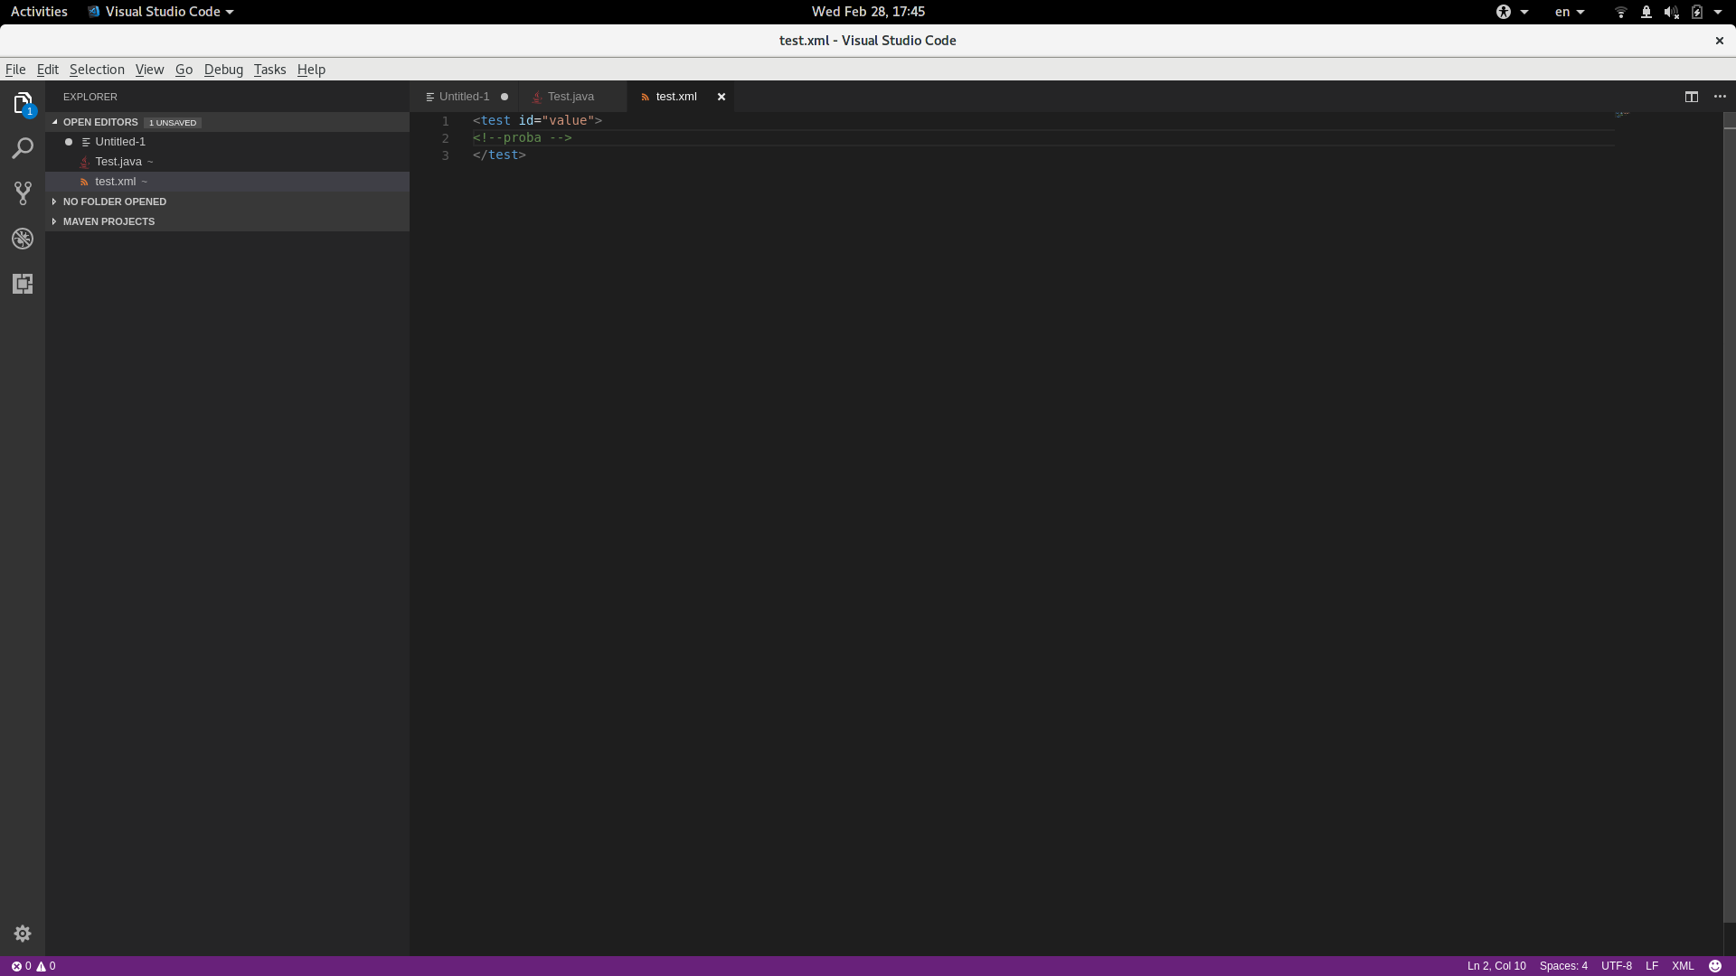1736x976 pixels.
Task: Click the 1 UNSAVED badge
Action: point(173,123)
